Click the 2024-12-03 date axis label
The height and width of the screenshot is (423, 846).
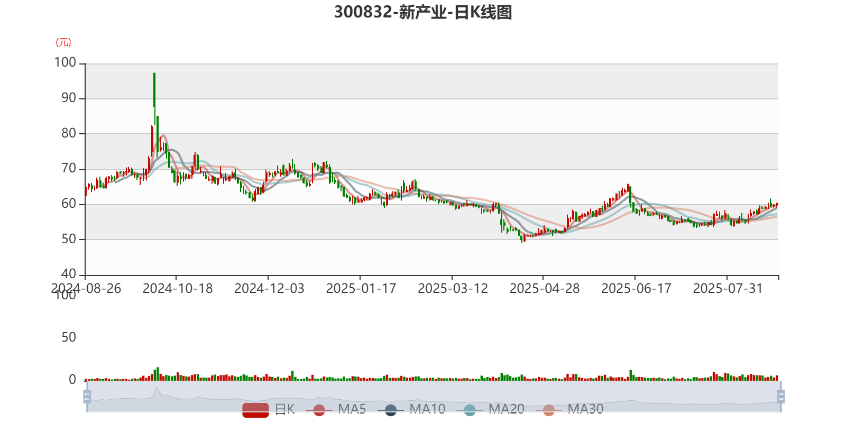click(x=269, y=288)
